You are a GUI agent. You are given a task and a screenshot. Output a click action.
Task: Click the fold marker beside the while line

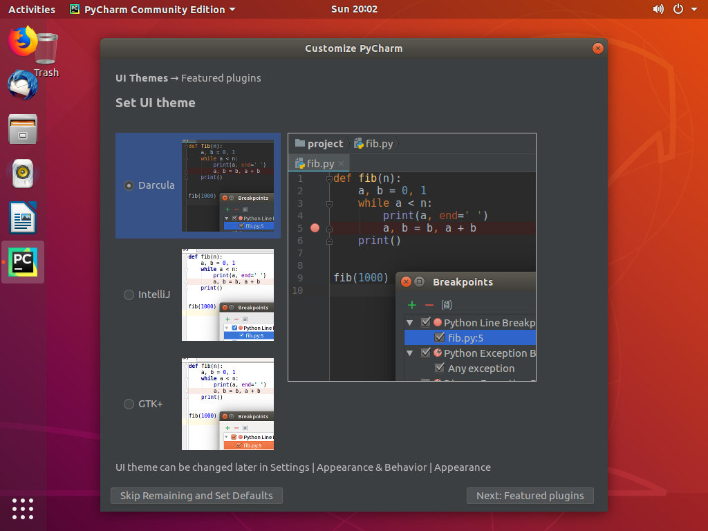(329, 204)
